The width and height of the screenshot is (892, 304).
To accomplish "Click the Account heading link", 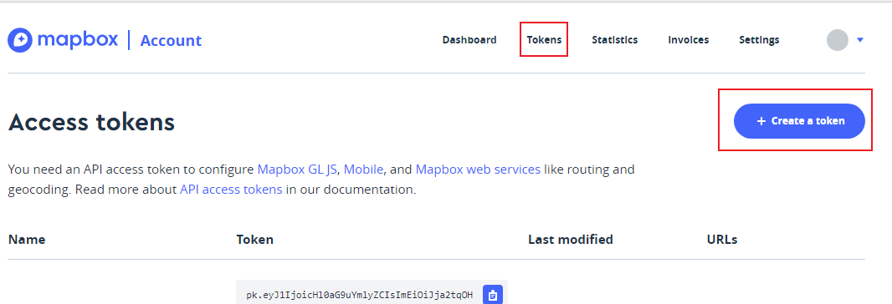I will 171,40.
